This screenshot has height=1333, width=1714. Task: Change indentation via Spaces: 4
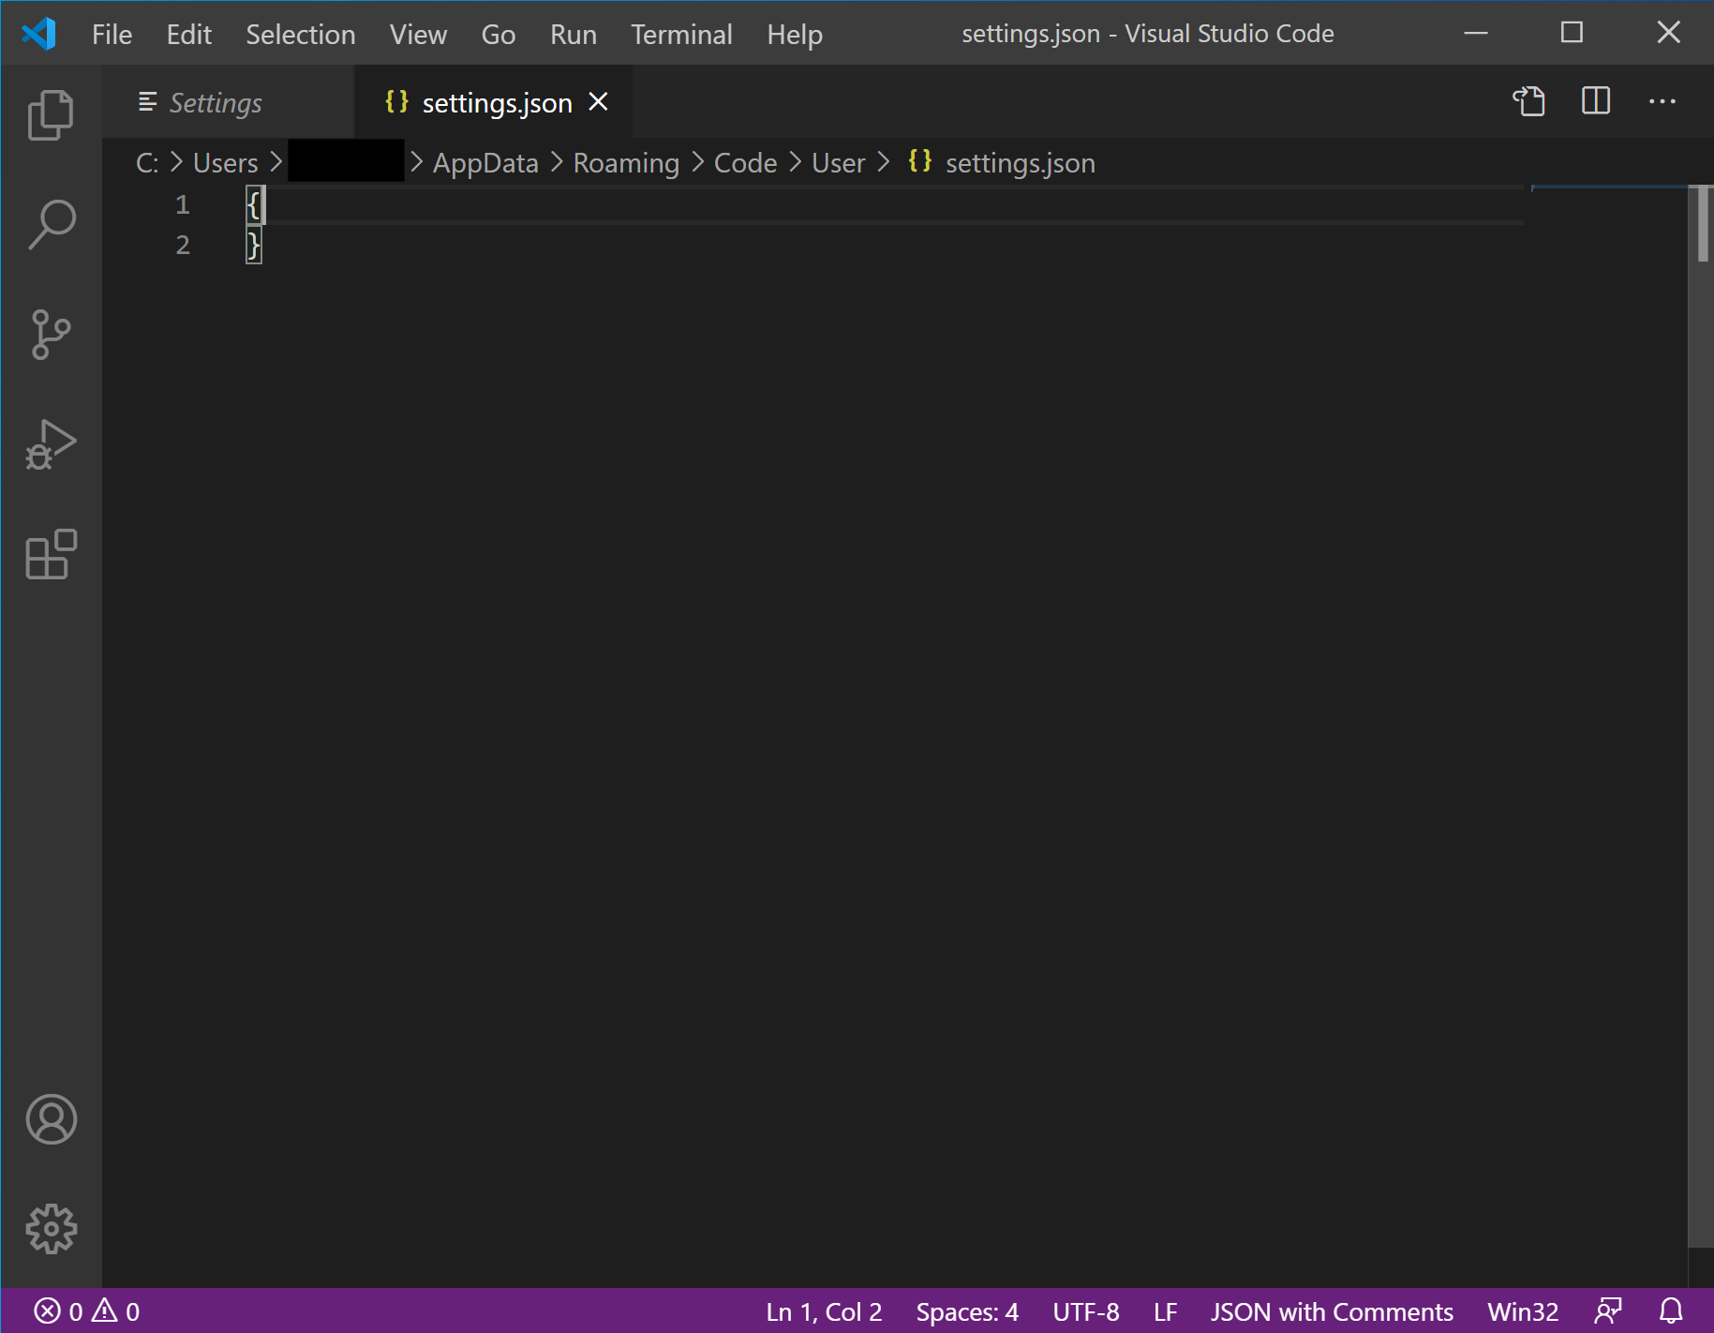click(967, 1311)
